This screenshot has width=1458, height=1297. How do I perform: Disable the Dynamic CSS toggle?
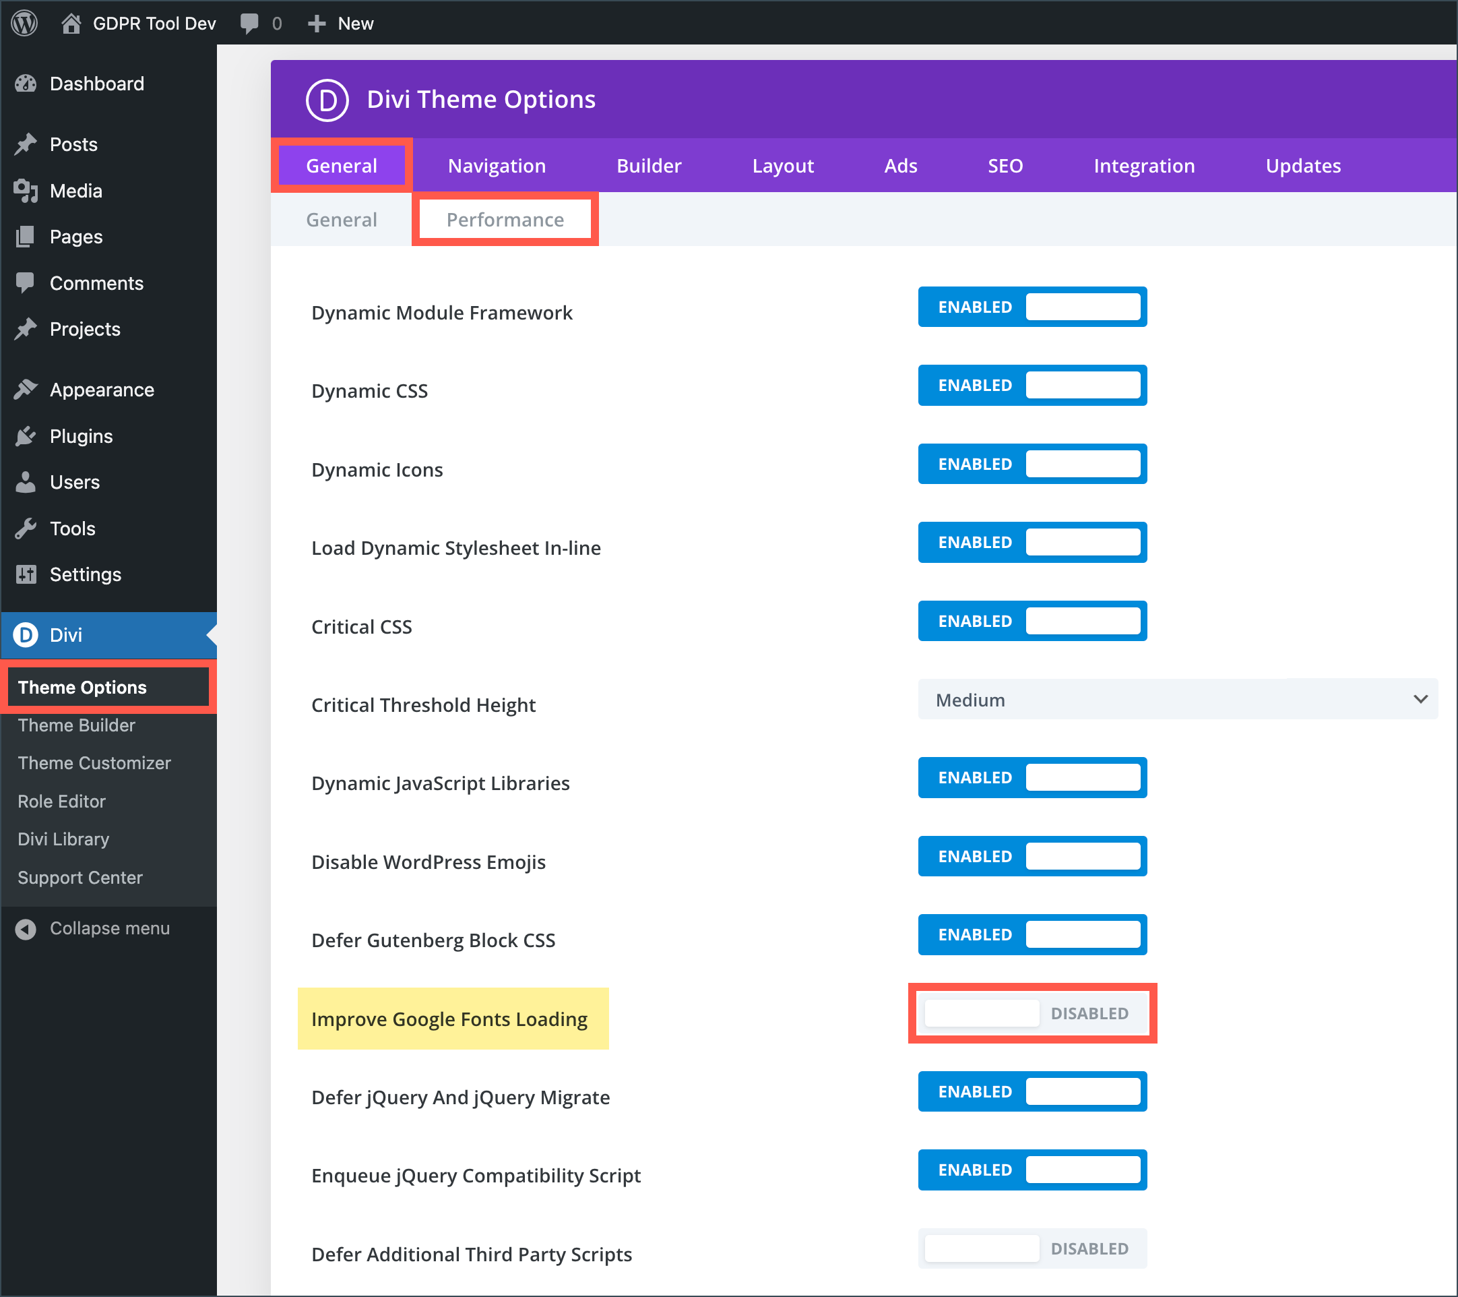pyautogui.click(x=1032, y=386)
